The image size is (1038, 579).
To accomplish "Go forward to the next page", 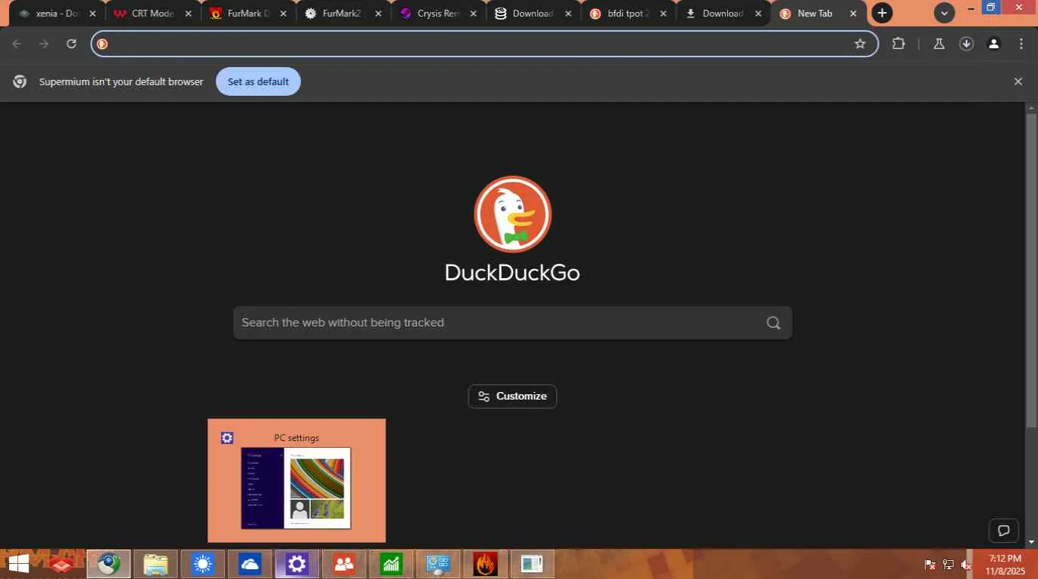I will click(44, 44).
